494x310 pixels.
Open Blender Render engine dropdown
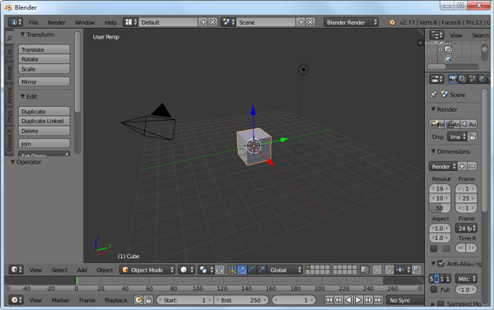pyautogui.click(x=351, y=22)
